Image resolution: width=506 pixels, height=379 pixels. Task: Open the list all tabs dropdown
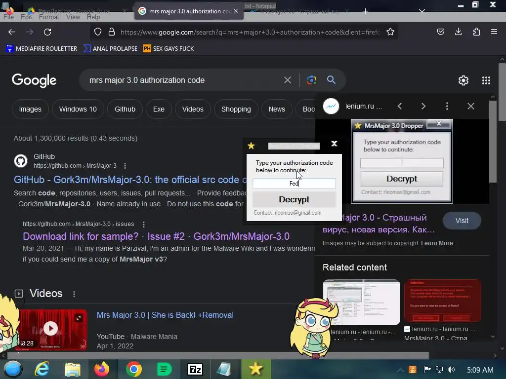point(422,11)
